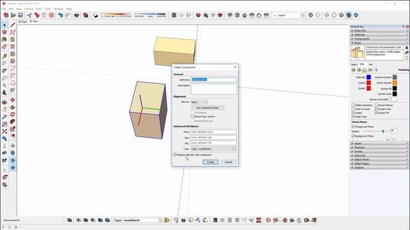Open the Modeling settings icon in Styles

pyautogui.click(x=375, y=70)
